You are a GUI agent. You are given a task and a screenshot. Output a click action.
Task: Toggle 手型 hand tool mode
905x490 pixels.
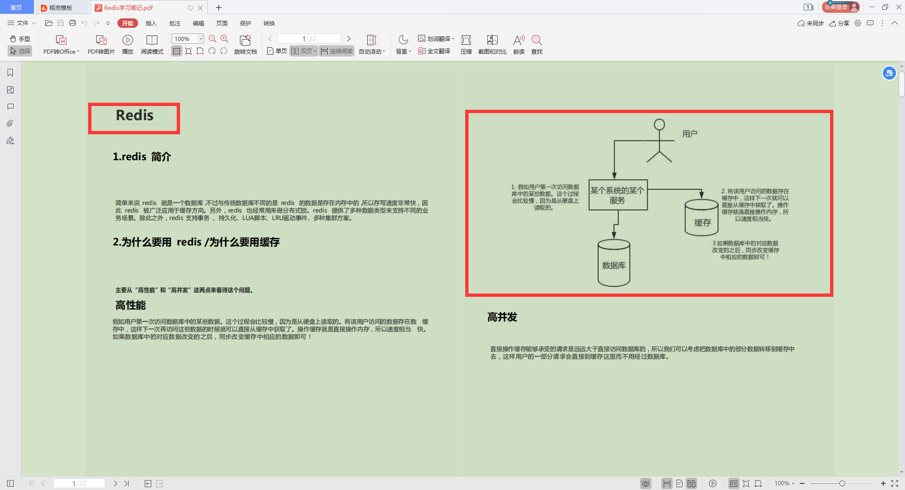click(20, 39)
